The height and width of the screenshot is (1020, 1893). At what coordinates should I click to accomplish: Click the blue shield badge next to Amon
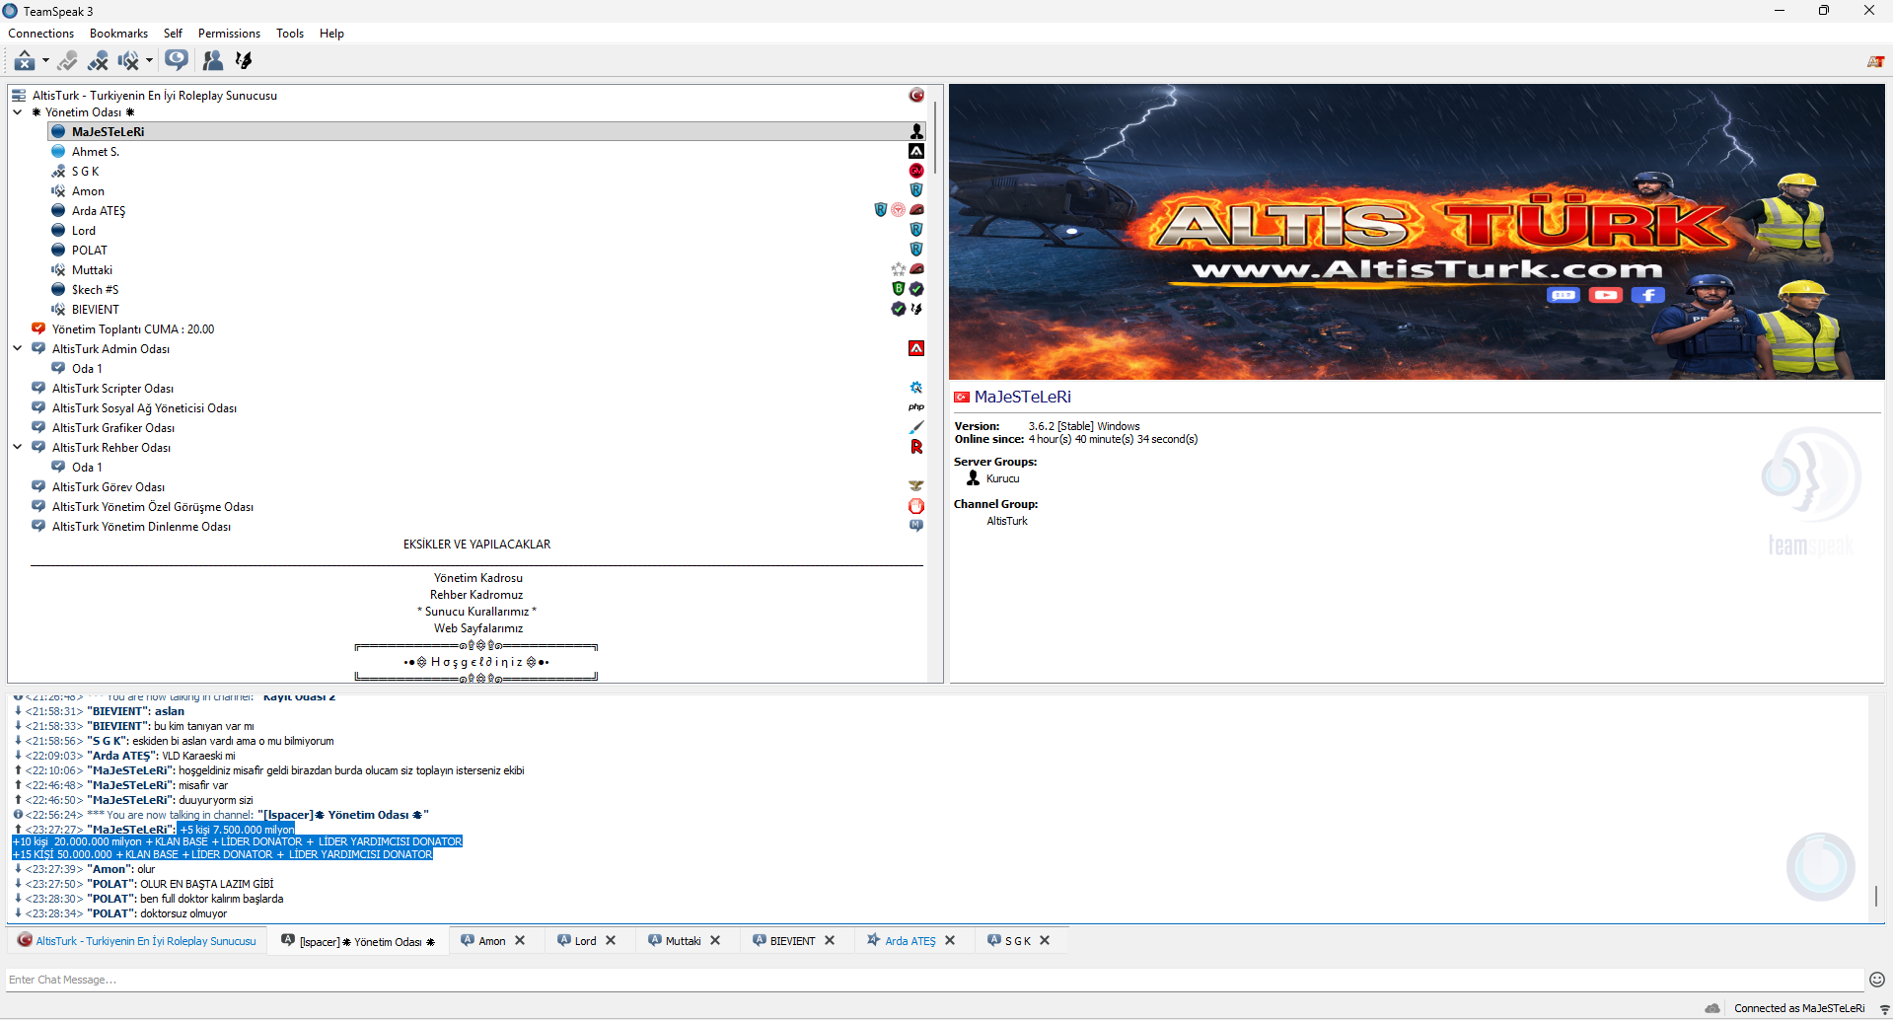coord(916,190)
